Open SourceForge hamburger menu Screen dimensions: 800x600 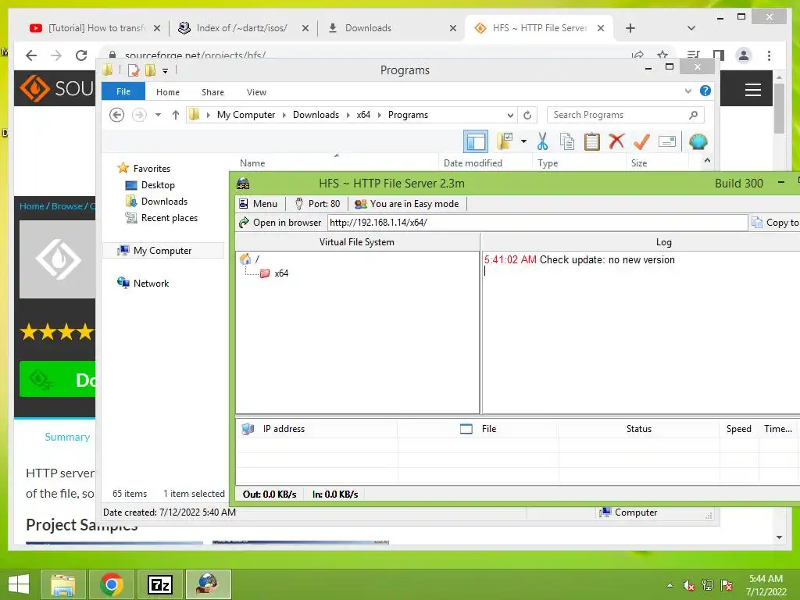click(x=752, y=90)
